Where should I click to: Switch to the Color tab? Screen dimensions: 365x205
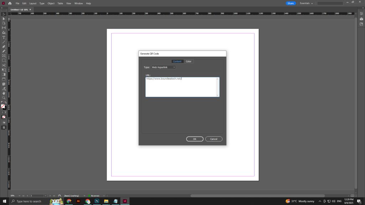189,61
